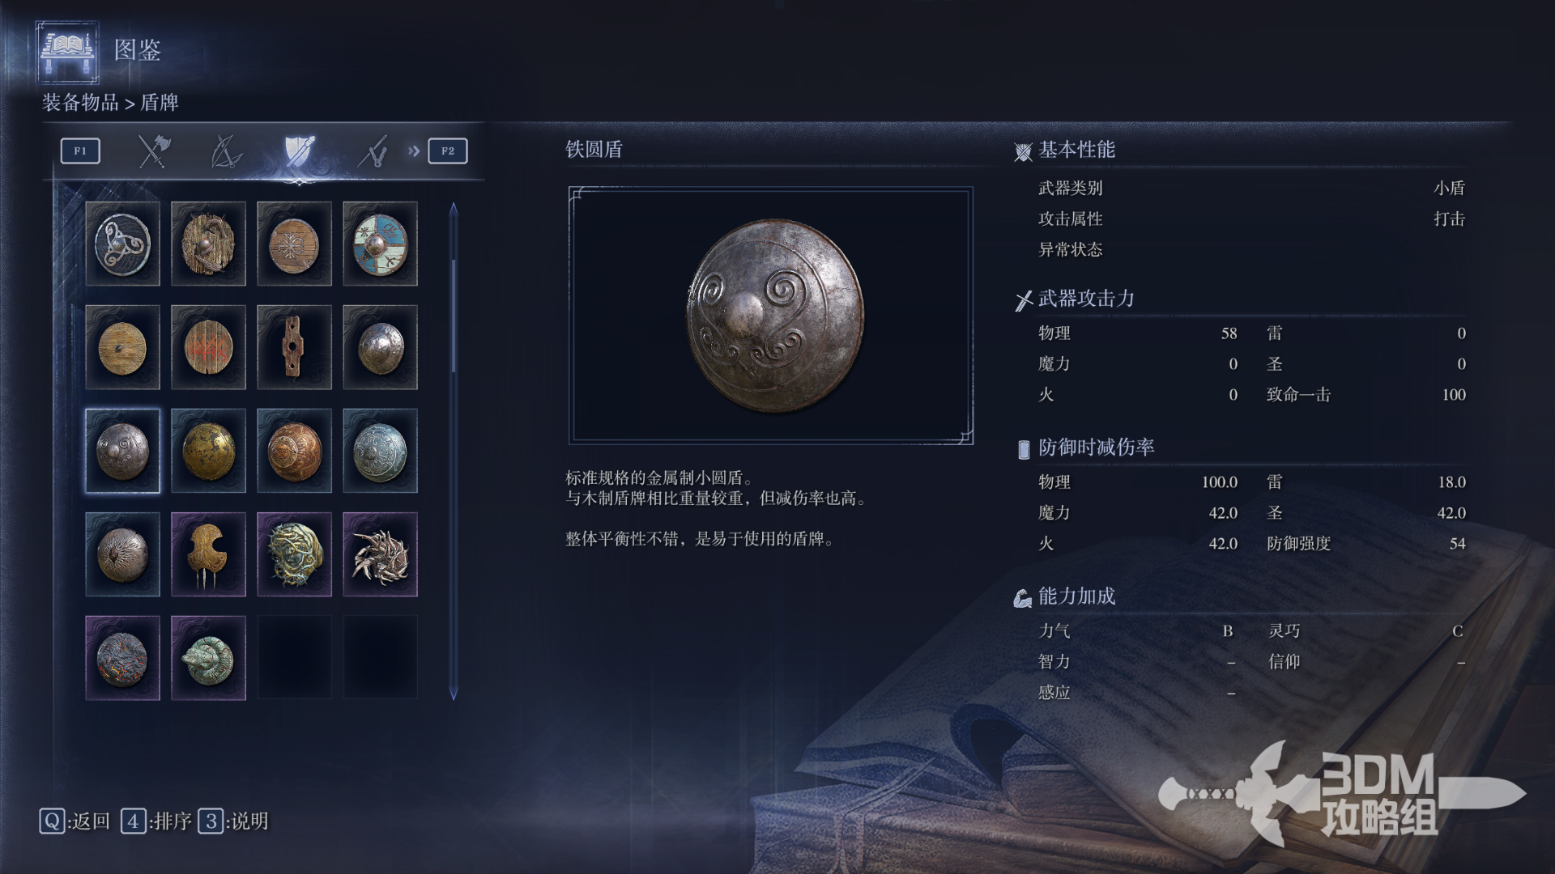The height and width of the screenshot is (874, 1555).
Task: Select the triskelion spiral shield icon
Action: pos(122,244)
